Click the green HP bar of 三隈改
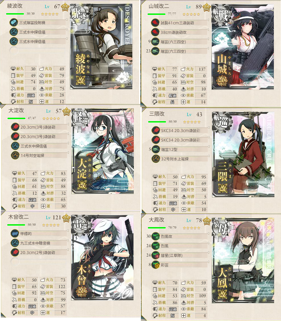Viewport: 281px width, 321px height. 157,122
